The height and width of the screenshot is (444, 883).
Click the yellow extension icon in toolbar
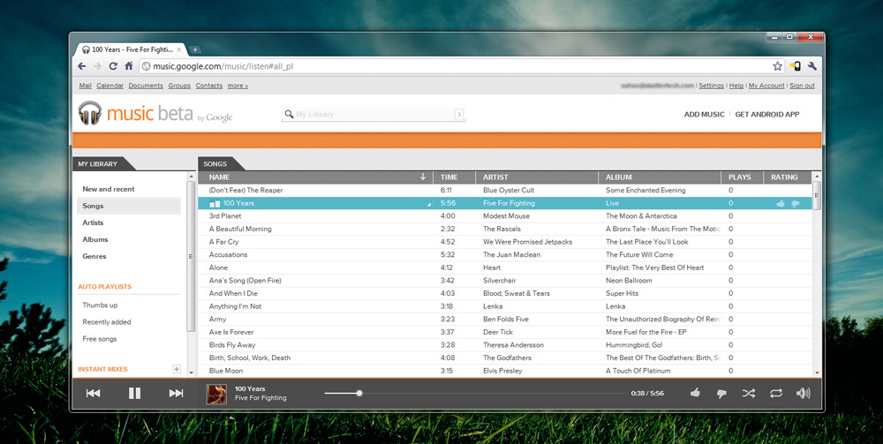(796, 66)
